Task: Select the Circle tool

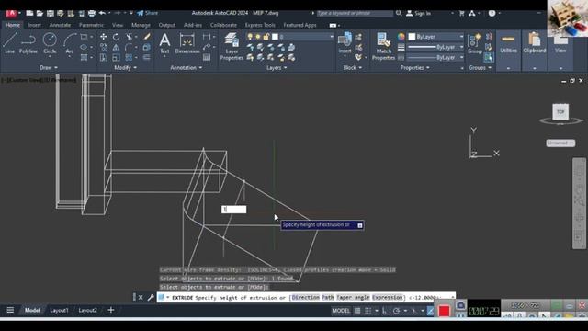Action: [x=50, y=43]
